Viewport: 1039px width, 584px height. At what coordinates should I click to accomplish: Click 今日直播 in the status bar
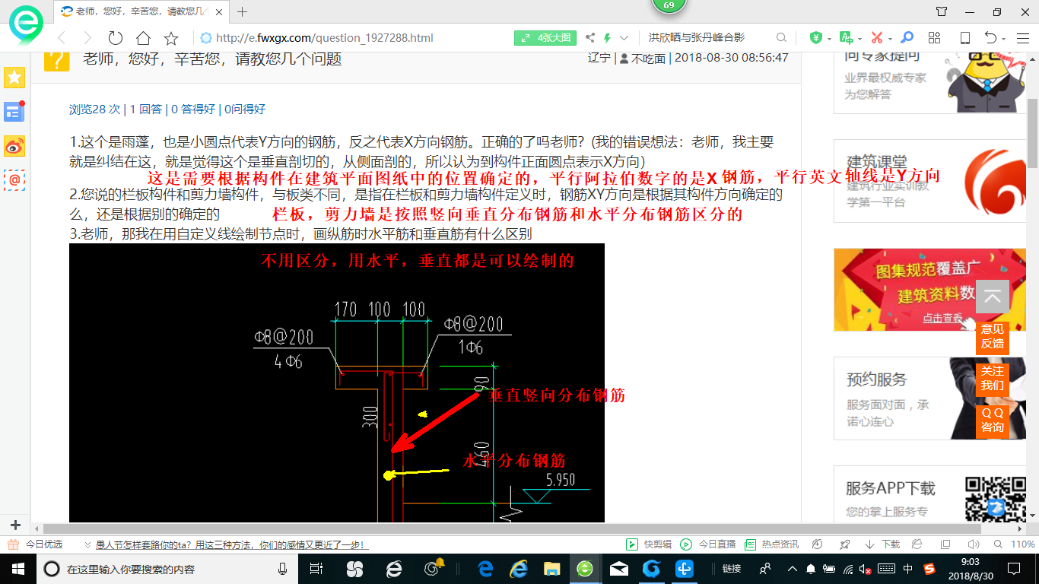pyautogui.click(x=708, y=544)
